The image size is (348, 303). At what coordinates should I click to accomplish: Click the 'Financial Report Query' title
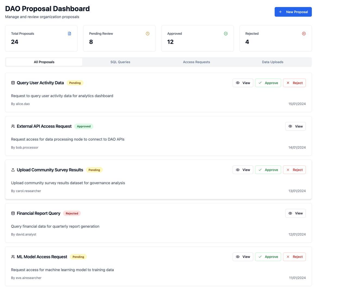coord(39,214)
